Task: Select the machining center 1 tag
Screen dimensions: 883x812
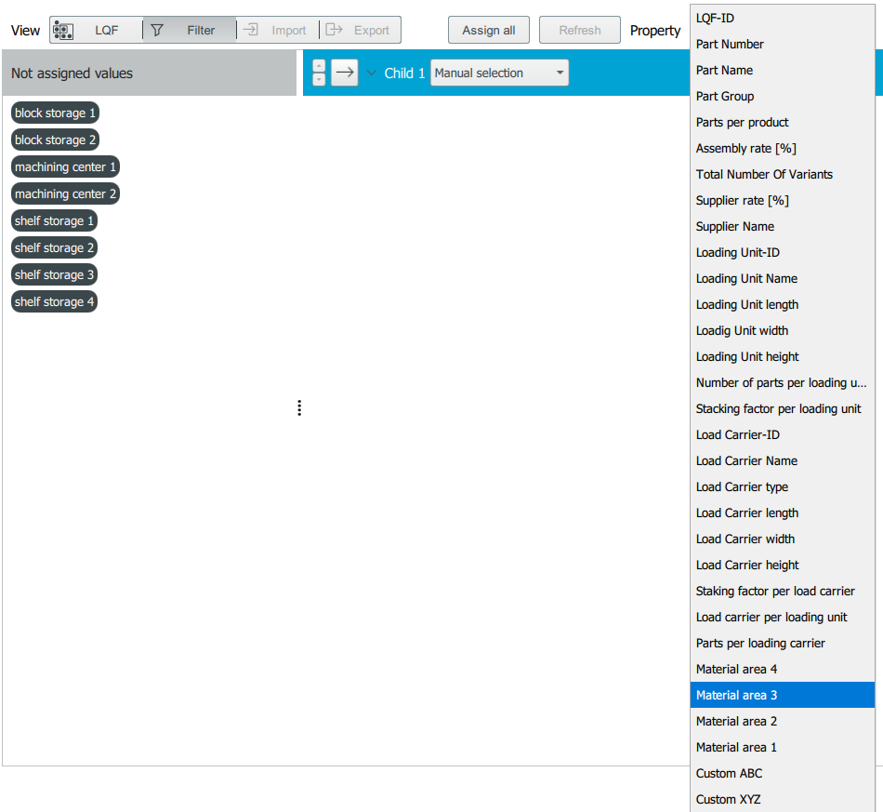Action: point(65,166)
